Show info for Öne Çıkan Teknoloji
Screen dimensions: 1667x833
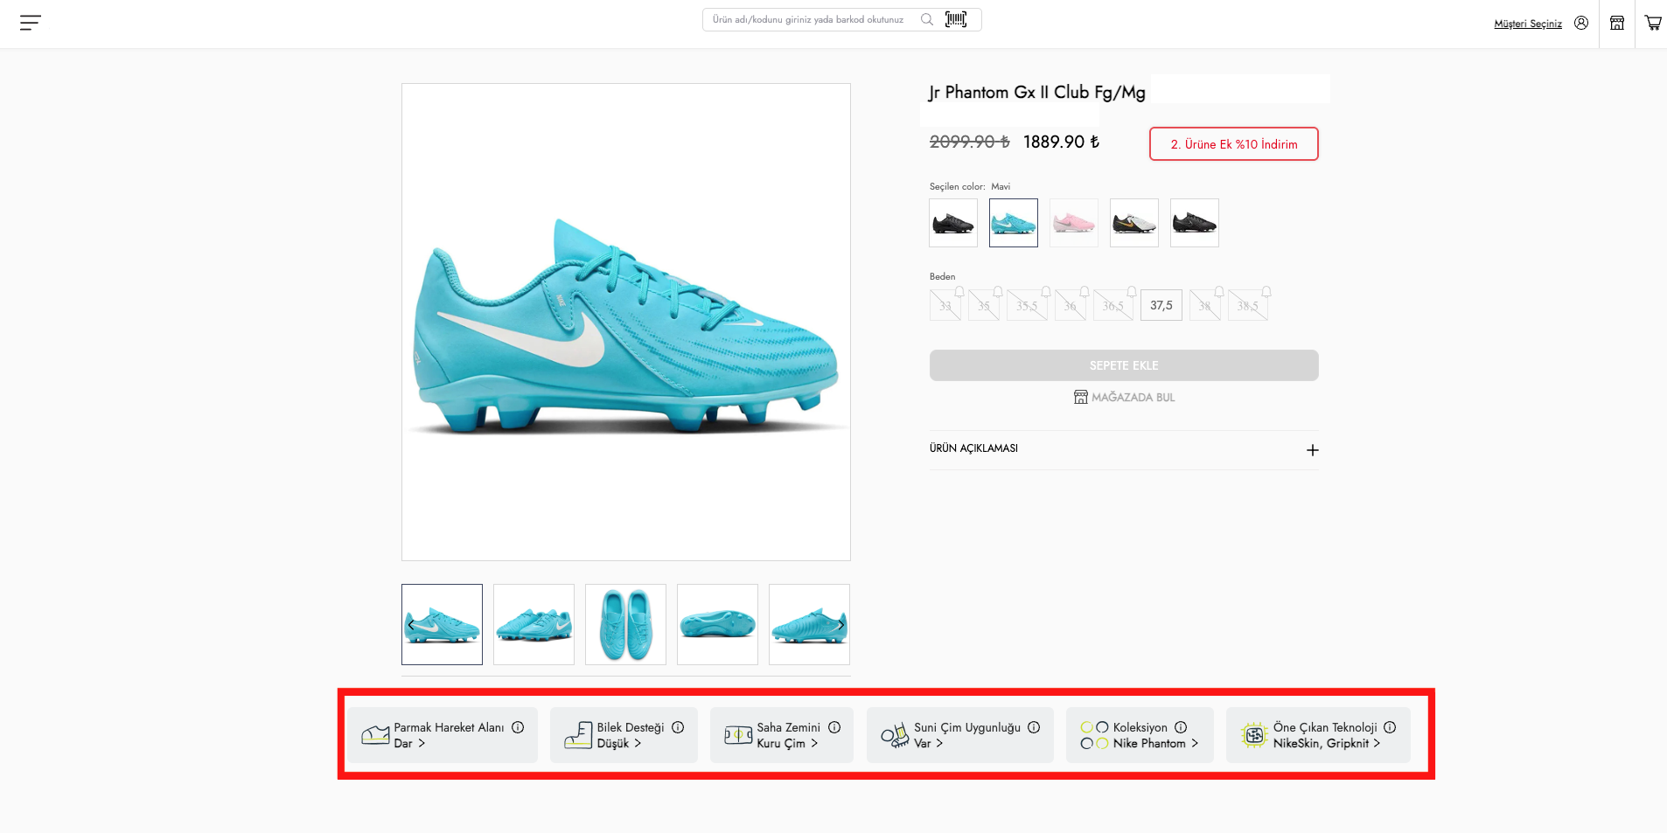click(x=1390, y=727)
